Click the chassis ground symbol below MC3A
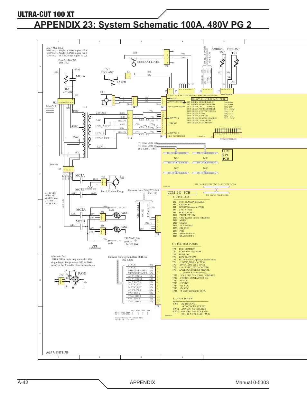 click(90, 187)
